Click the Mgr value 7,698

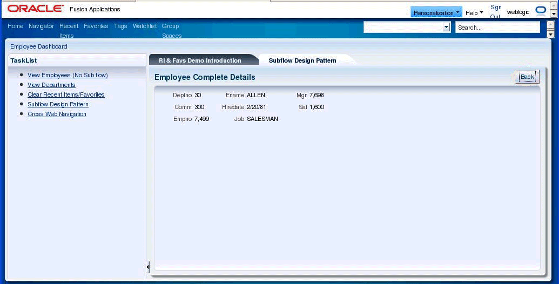[x=316, y=95]
